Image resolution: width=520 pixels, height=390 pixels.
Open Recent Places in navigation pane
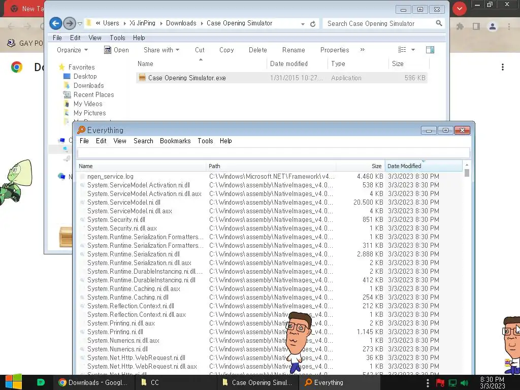pyautogui.click(x=93, y=95)
